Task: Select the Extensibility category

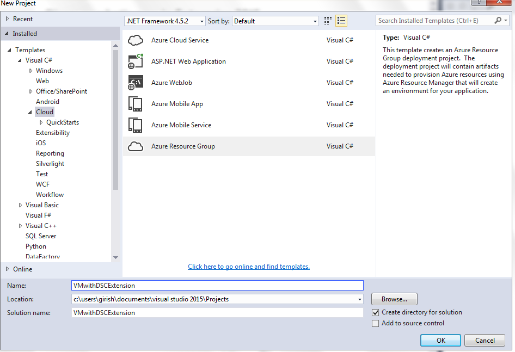Action: click(x=53, y=133)
